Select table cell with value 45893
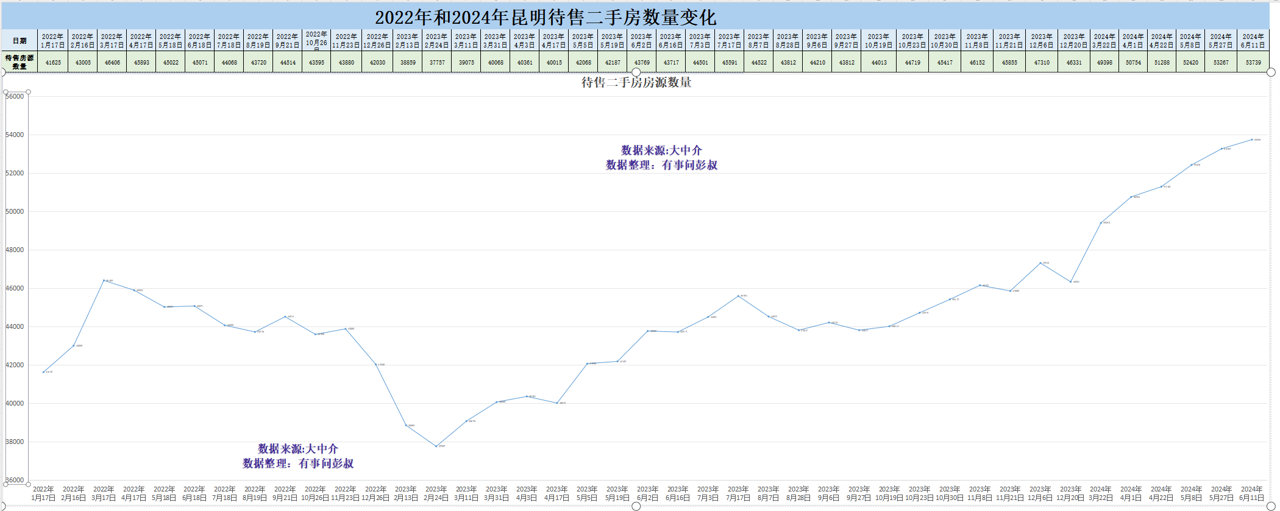1280x511 pixels. click(x=141, y=62)
